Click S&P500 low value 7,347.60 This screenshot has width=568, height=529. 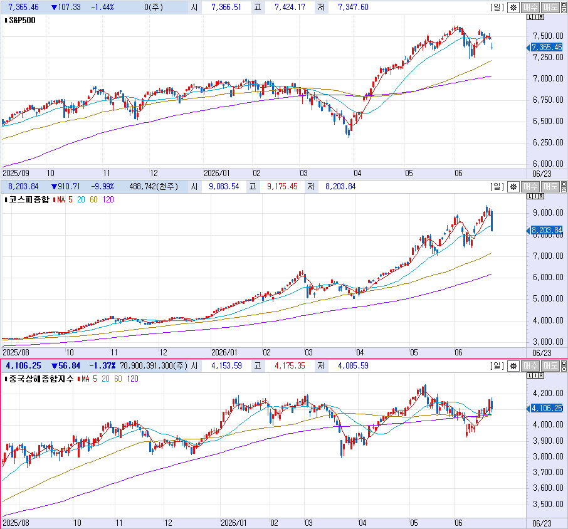[353, 8]
